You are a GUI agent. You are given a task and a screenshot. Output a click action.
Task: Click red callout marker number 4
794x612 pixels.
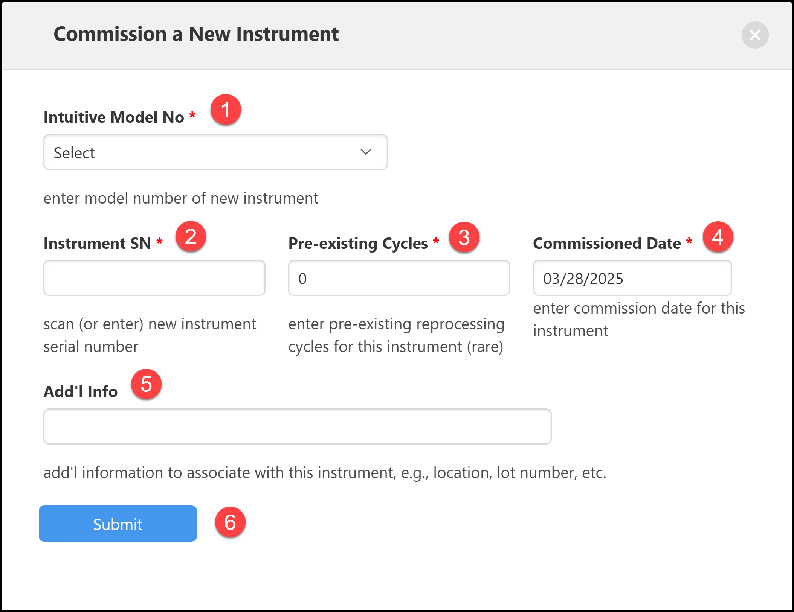tap(718, 237)
